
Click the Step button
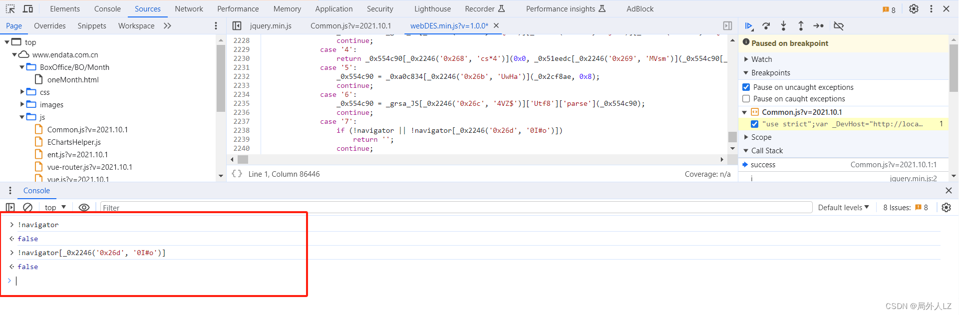(x=818, y=26)
